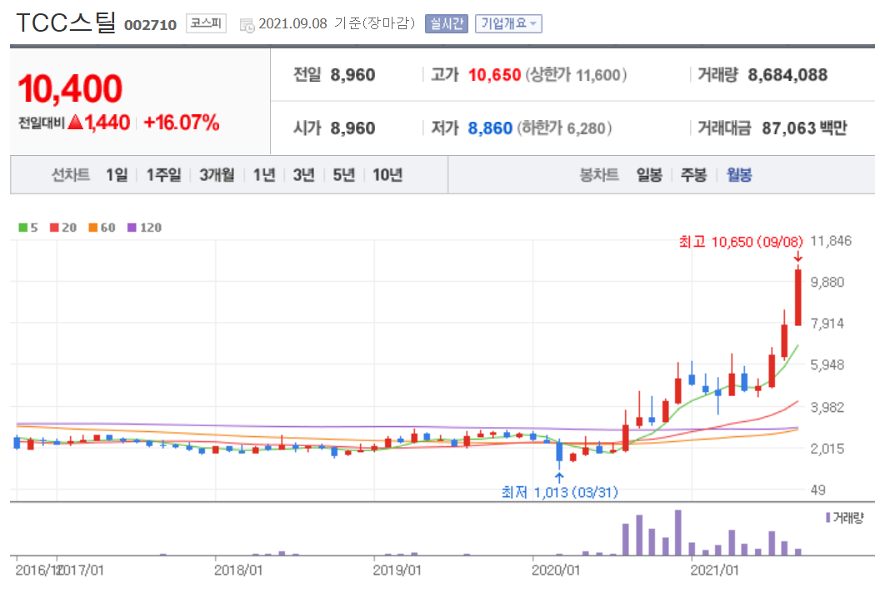
Task: Click the 최고 10,650 (09/08) high marker
Action: (741, 242)
